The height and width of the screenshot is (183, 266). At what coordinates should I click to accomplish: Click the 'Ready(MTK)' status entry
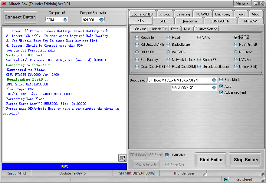click(16, 173)
